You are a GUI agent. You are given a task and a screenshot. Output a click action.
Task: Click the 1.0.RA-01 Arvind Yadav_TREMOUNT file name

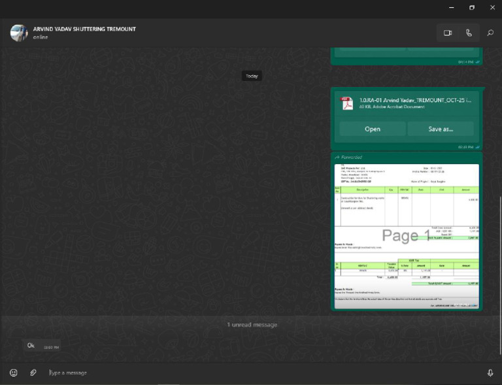415,100
